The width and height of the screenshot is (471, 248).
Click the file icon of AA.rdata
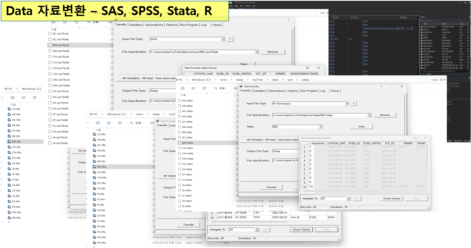pyautogui.click(x=180, y=101)
